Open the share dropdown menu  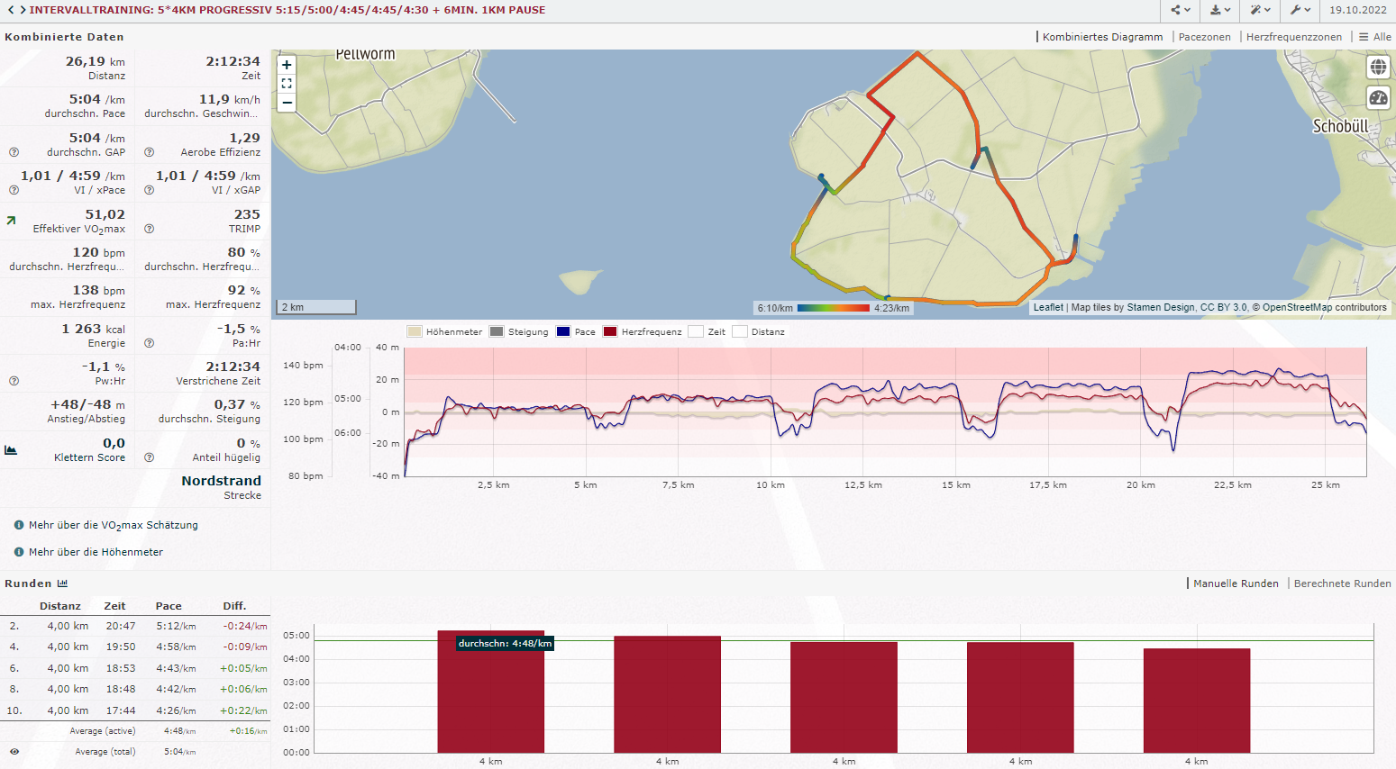(1181, 10)
